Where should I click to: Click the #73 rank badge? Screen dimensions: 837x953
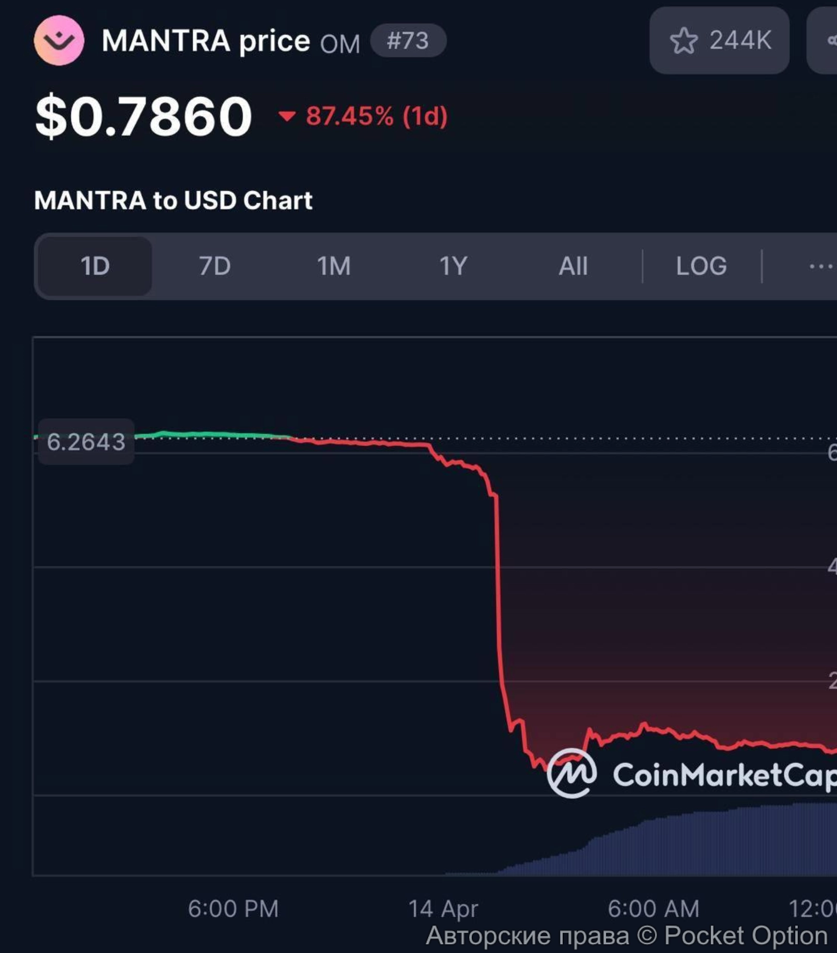[x=408, y=41]
